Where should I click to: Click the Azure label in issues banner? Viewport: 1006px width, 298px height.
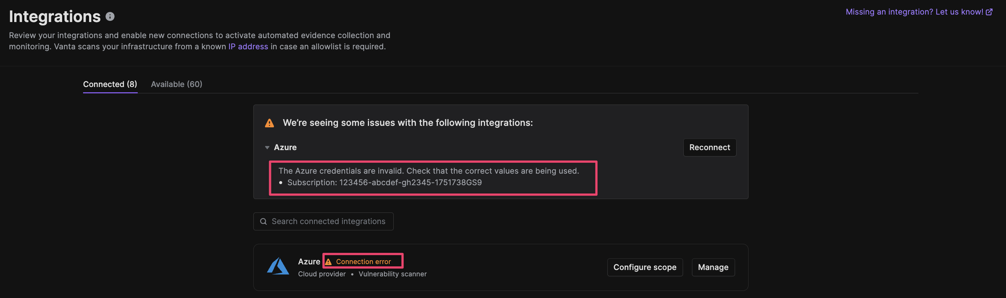[285, 147]
